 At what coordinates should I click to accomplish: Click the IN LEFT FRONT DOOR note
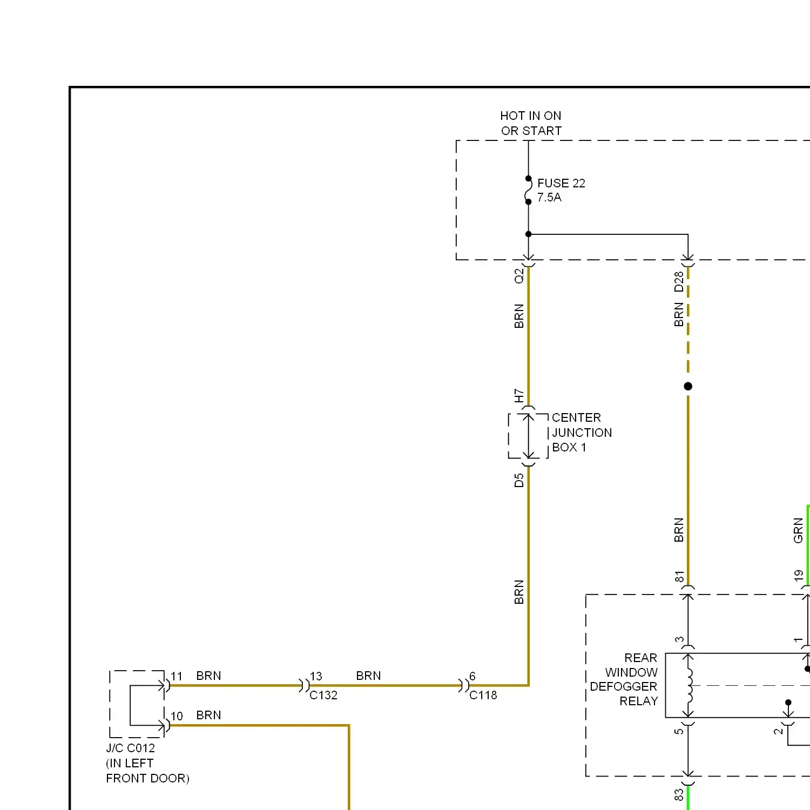pos(147,771)
